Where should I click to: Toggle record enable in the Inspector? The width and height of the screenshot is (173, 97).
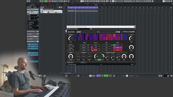[28, 13]
